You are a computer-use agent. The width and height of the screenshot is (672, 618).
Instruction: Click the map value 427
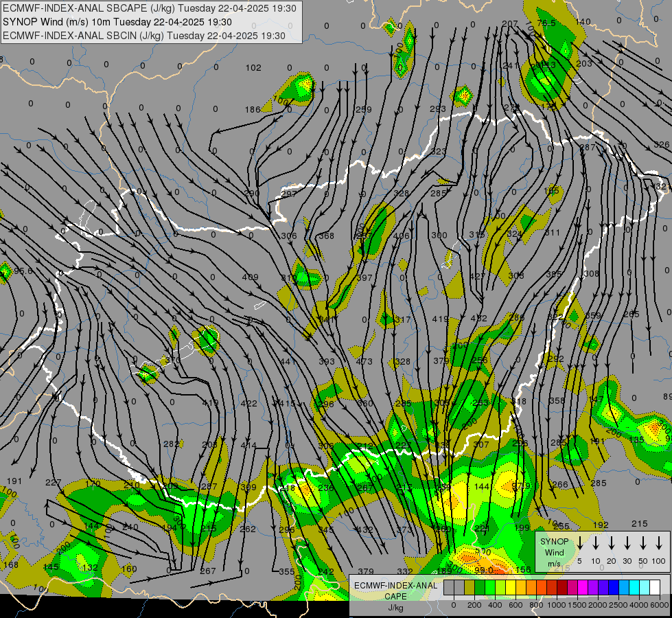(478, 277)
